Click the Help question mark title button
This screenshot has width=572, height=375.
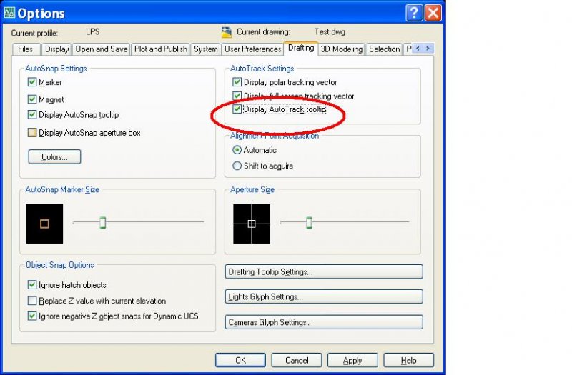[414, 13]
